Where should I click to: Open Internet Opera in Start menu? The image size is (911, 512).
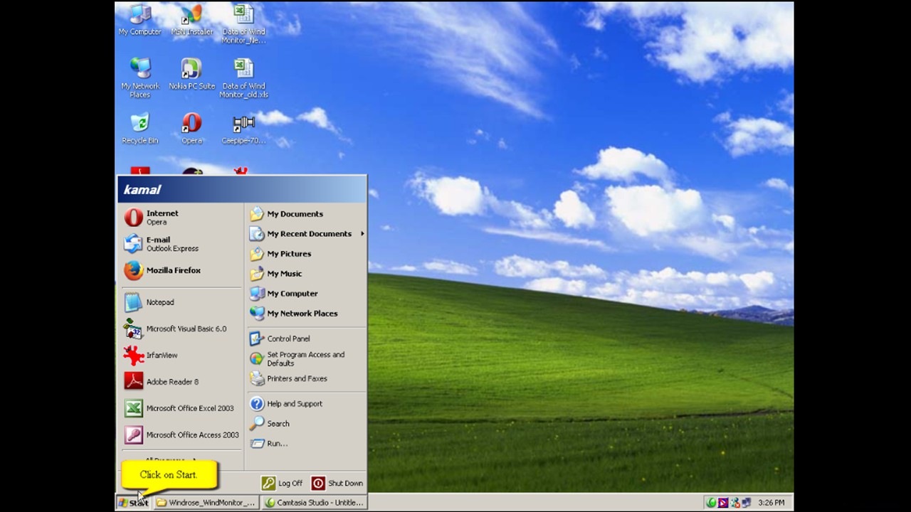[181, 218]
